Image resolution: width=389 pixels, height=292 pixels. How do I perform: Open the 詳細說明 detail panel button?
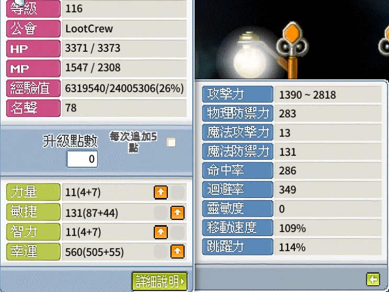[160, 281]
